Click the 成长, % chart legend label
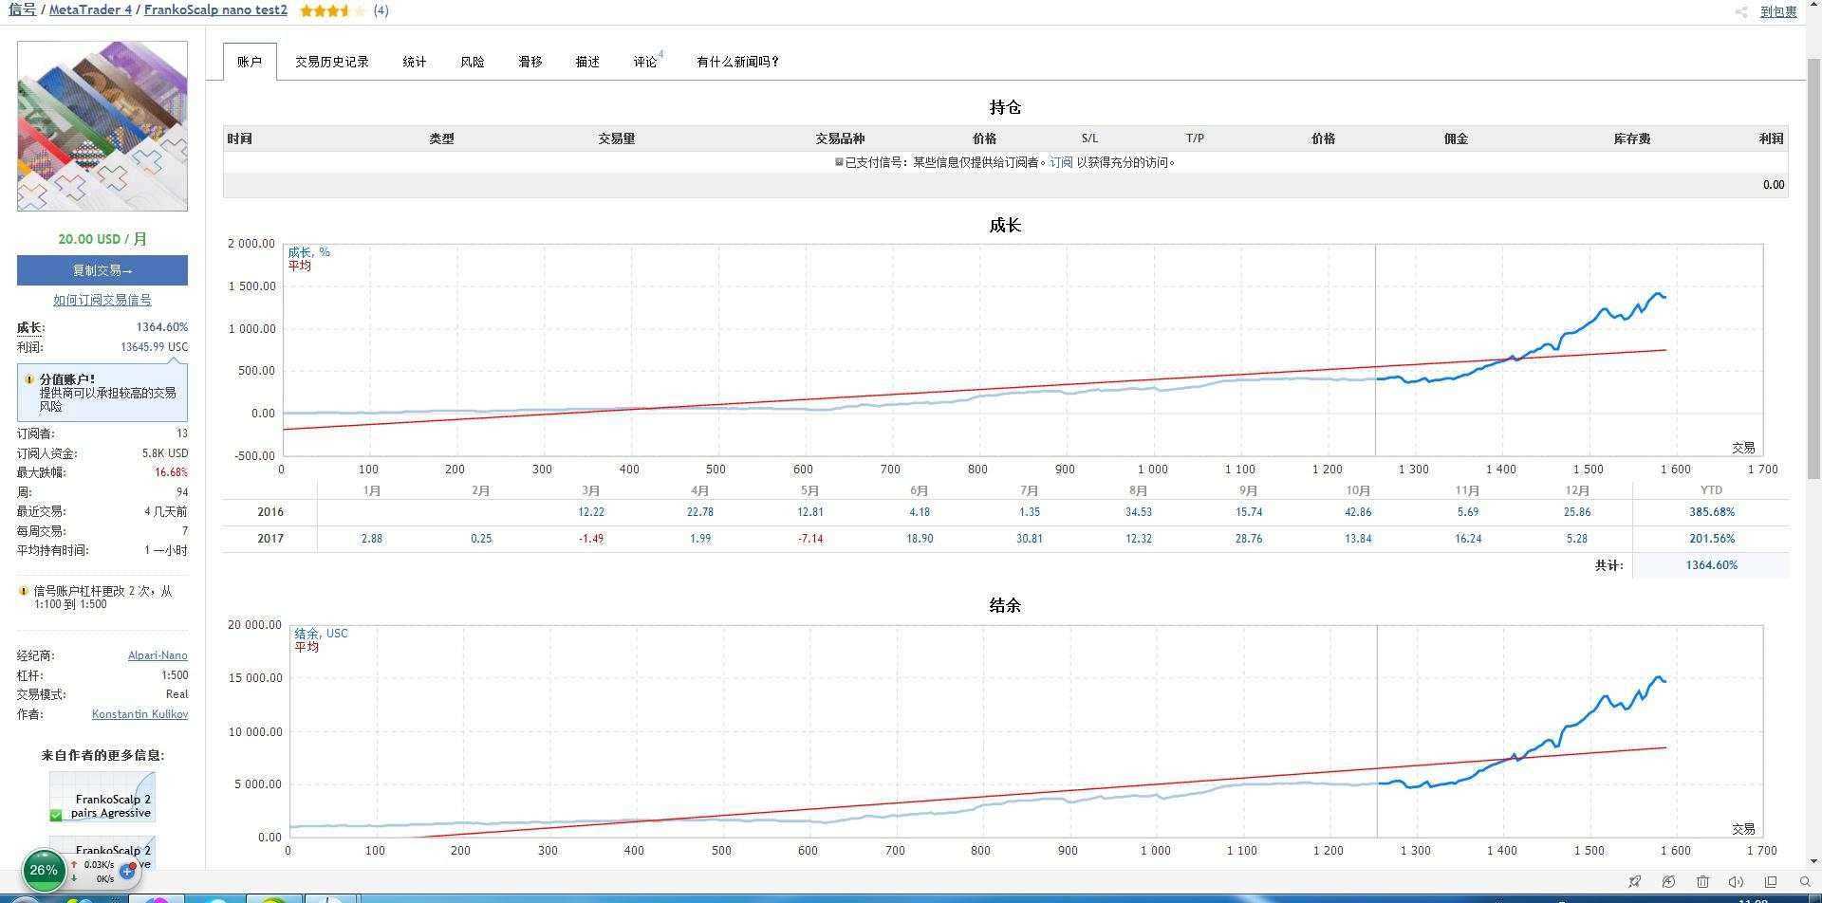Image resolution: width=1822 pixels, height=903 pixels. 308,252
